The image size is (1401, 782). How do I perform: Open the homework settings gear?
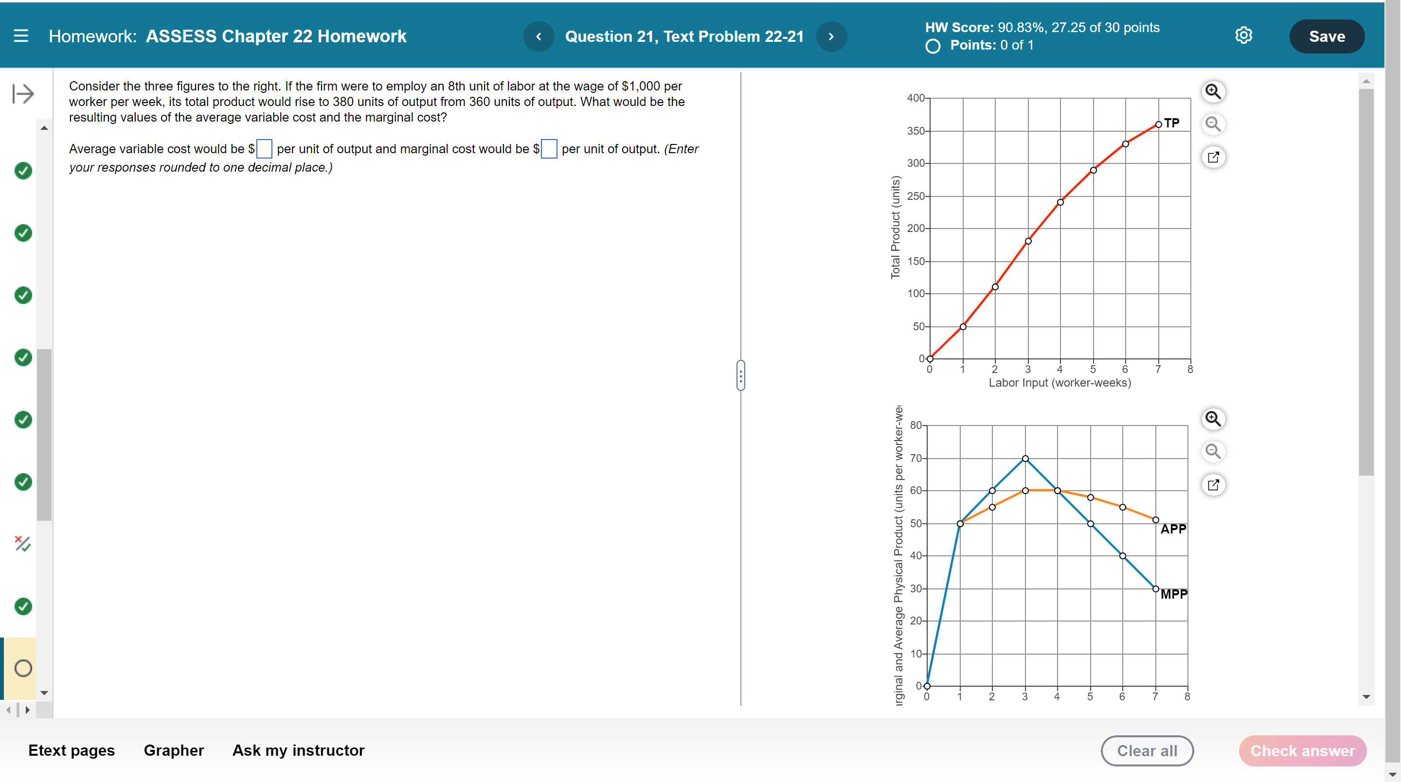coord(1244,35)
